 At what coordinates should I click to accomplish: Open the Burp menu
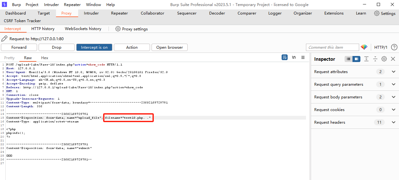(x=16, y=4)
